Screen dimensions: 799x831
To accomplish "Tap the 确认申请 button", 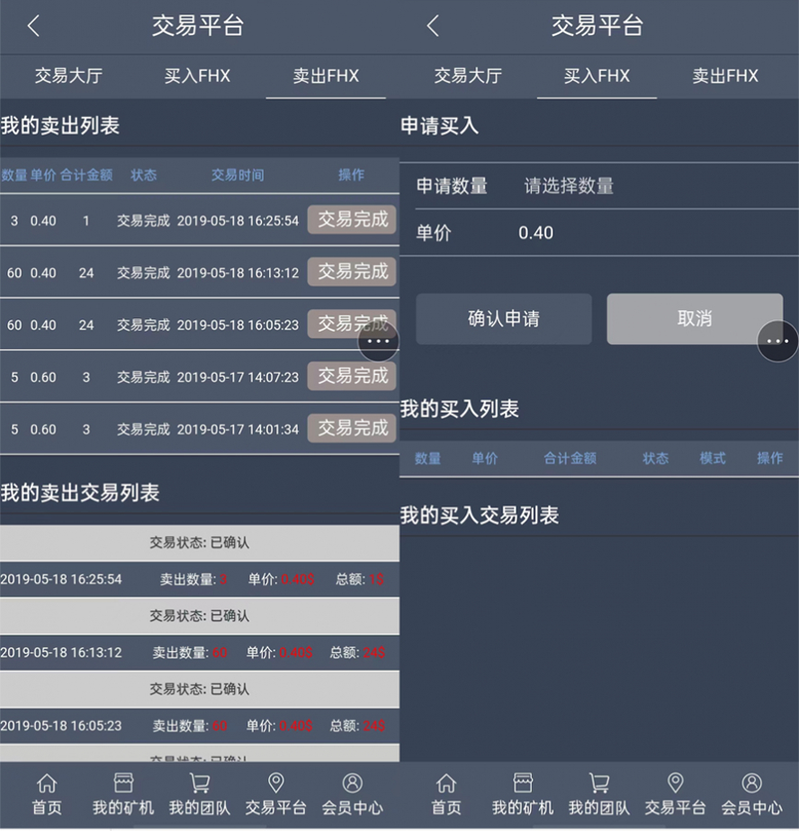I will click(x=504, y=319).
